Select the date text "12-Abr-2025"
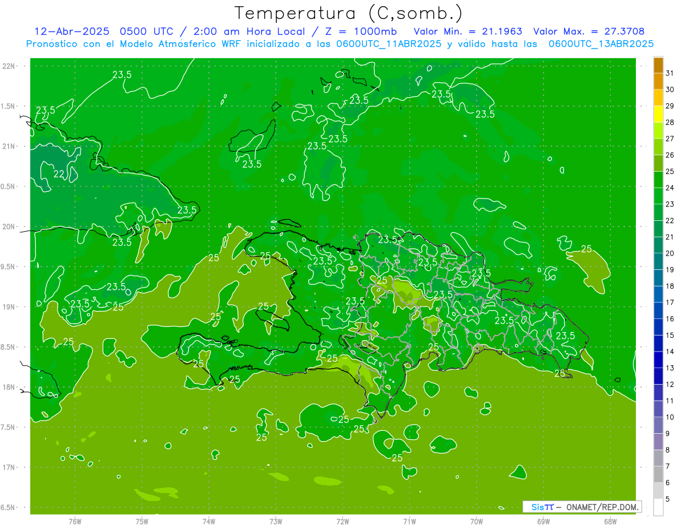Image resolution: width=685 pixels, height=529 pixels. 72,31
